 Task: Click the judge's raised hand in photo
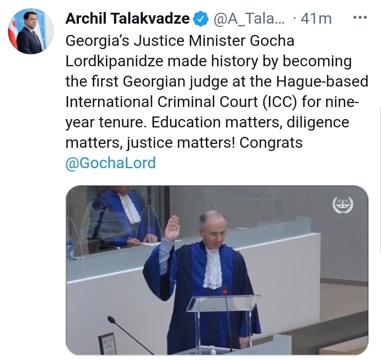point(172,228)
